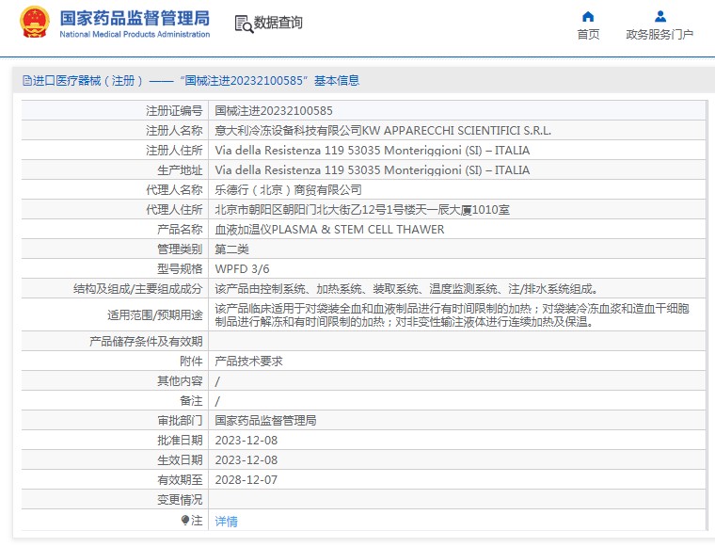The width and height of the screenshot is (715, 547).
Task: Click the 产品储存条件及有效期 label
Action: point(146,341)
